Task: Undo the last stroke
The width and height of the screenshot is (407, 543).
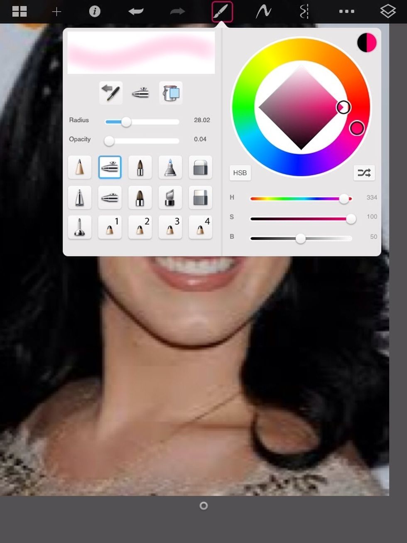Action: click(x=136, y=11)
